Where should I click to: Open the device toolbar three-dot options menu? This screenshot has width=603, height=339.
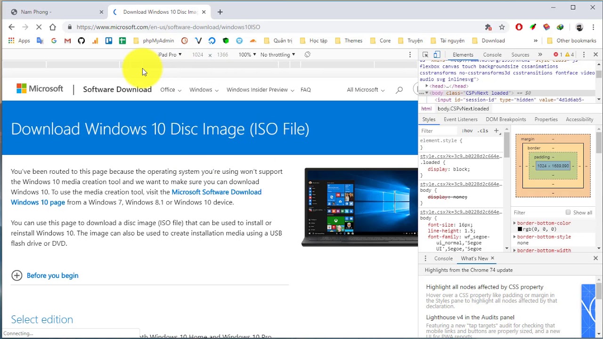pos(410,55)
